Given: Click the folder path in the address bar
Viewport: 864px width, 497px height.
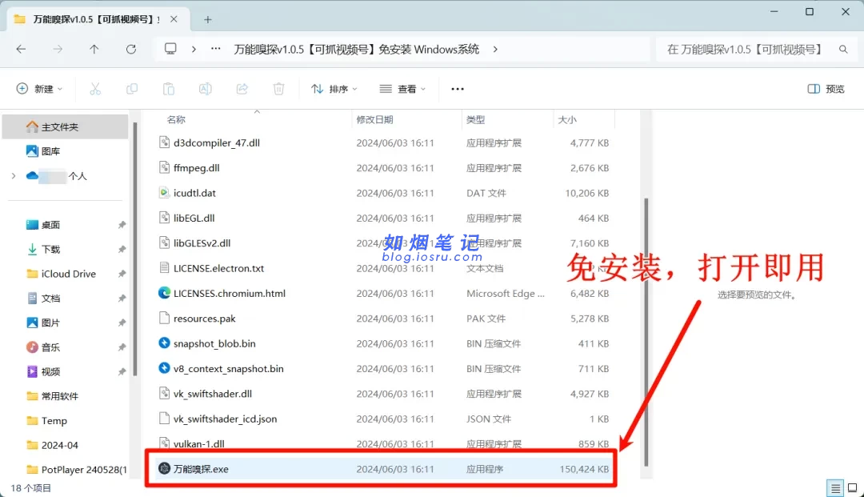Looking at the screenshot, I should [x=357, y=49].
